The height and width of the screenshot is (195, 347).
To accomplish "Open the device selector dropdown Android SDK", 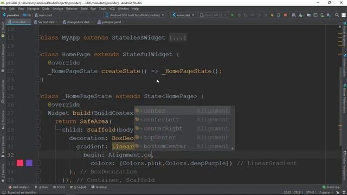I will (135, 15).
